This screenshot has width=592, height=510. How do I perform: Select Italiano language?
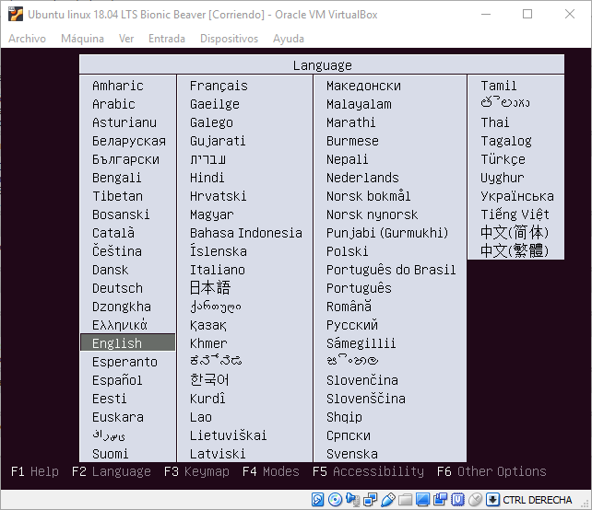pyautogui.click(x=217, y=270)
